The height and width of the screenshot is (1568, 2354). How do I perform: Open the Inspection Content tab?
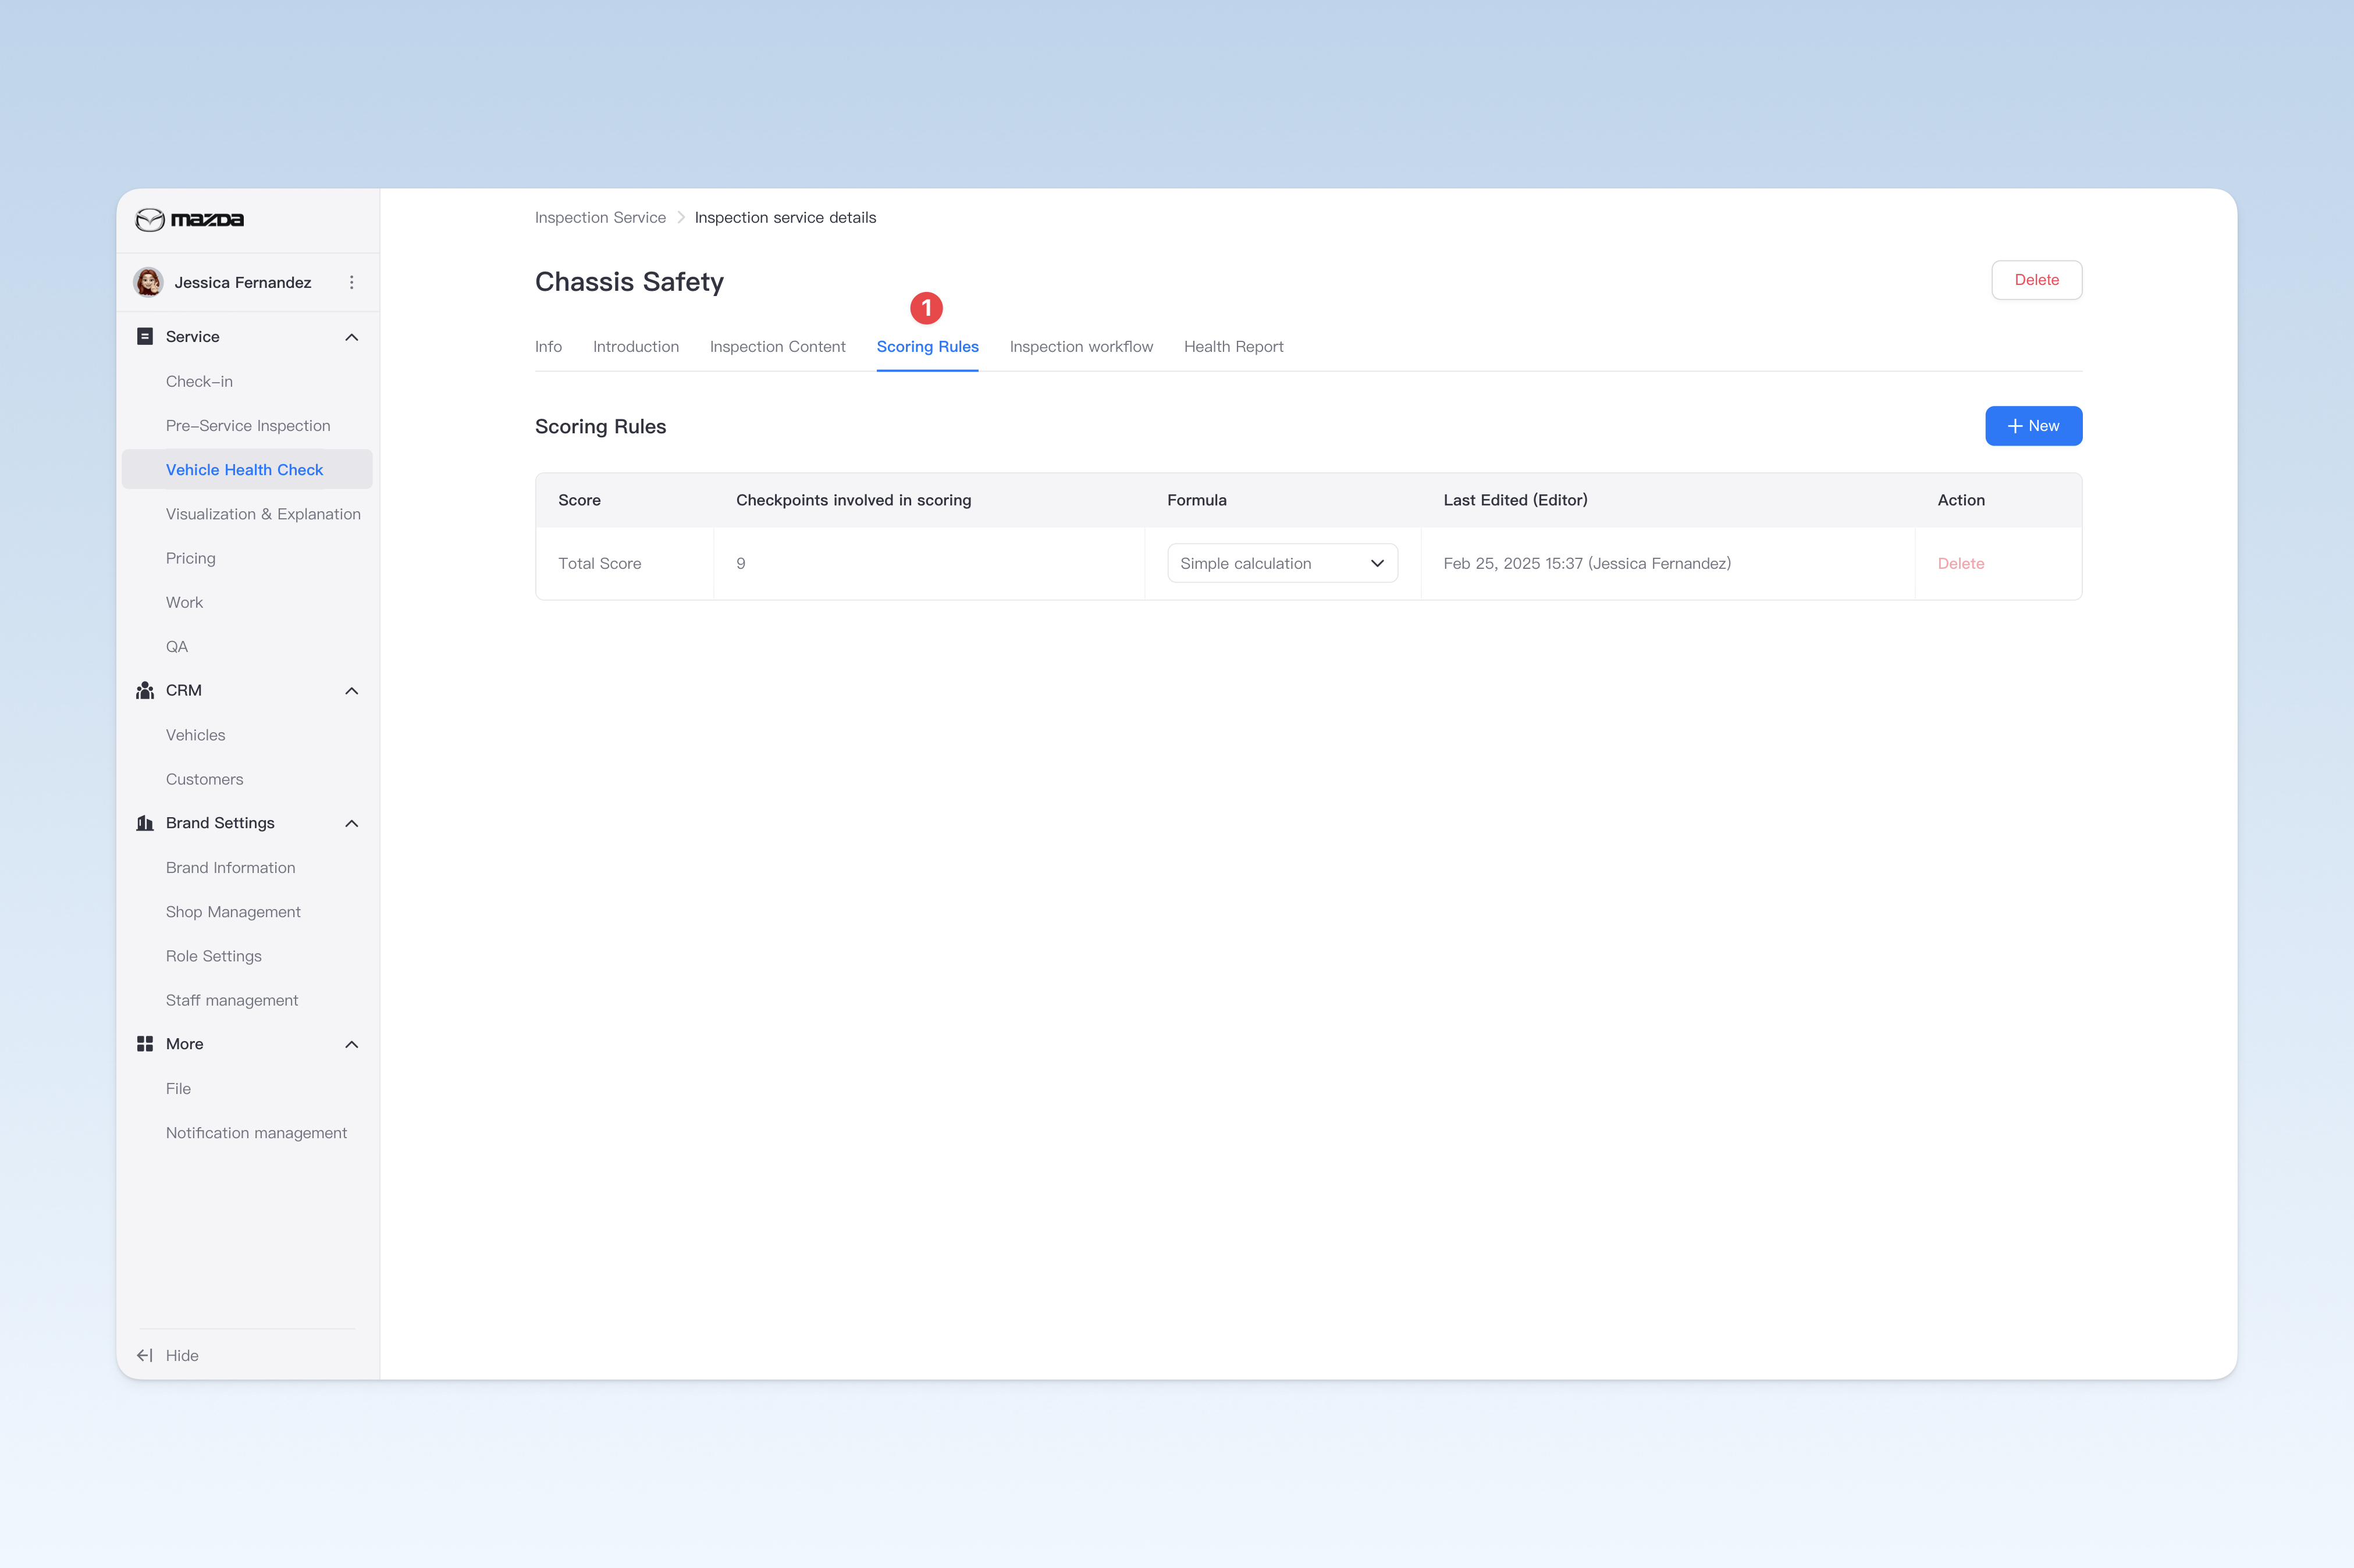[777, 346]
